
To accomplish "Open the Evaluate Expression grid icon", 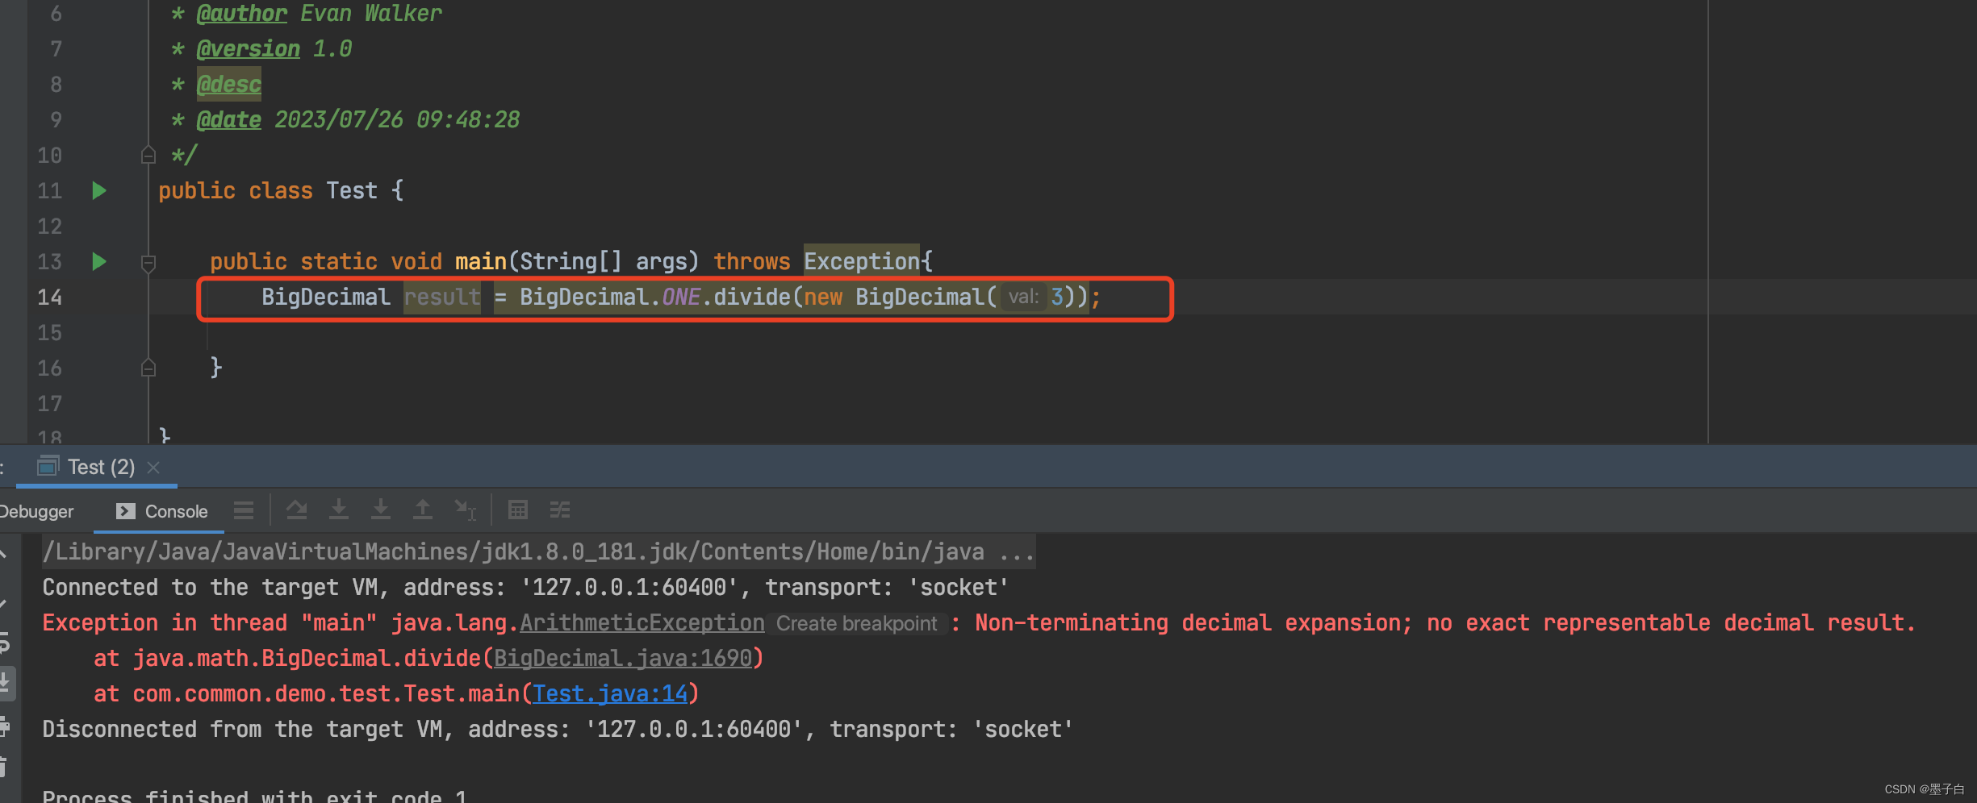I will (x=517, y=510).
